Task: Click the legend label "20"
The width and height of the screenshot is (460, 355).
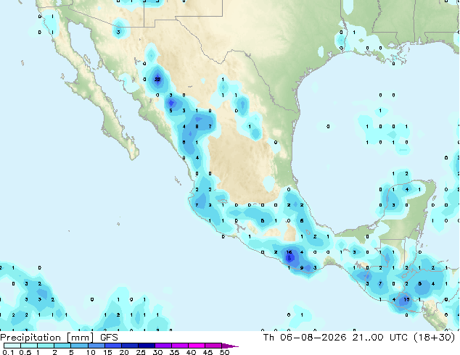Action: pyautogui.click(x=124, y=352)
